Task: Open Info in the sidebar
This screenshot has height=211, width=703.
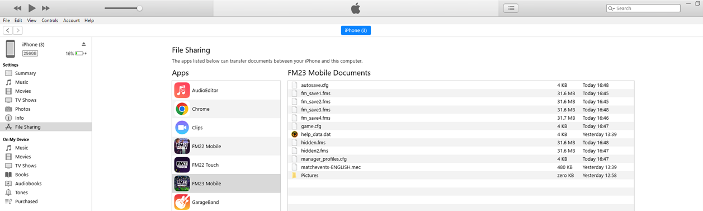Action: pyautogui.click(x=20, y=118)
